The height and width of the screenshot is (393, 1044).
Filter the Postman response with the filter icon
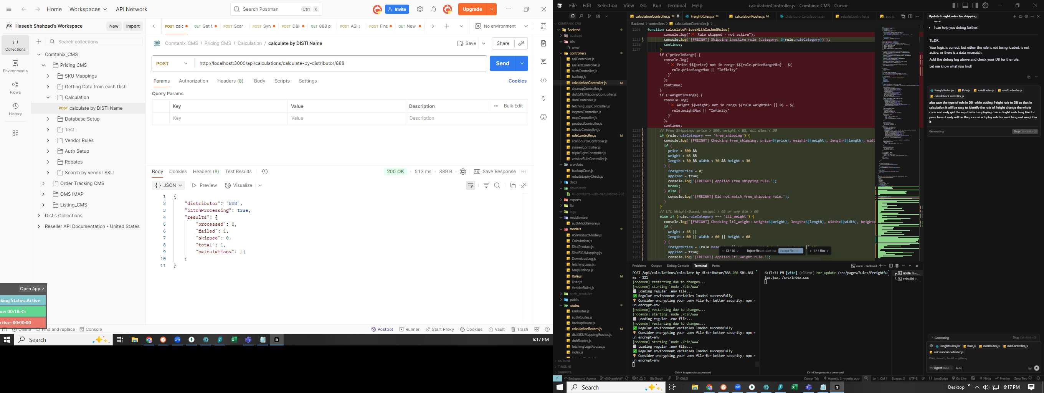tap(486, 185)
